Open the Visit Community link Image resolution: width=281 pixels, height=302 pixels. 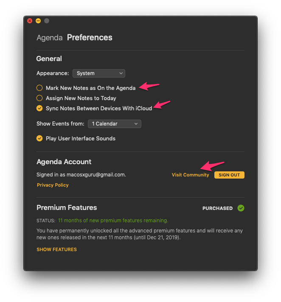(190, 175)
